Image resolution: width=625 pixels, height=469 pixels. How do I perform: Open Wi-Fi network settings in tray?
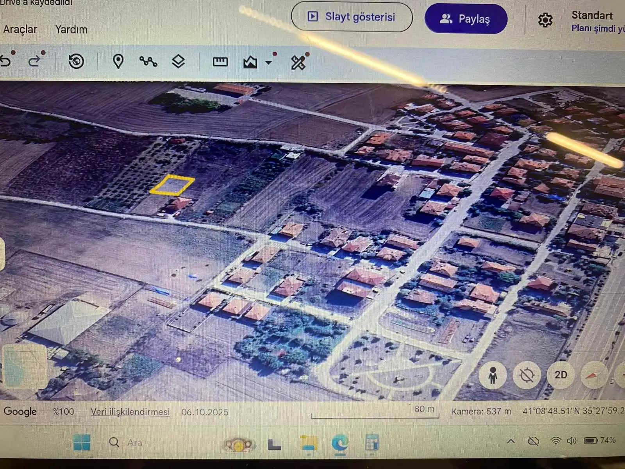tap(555, 441)
